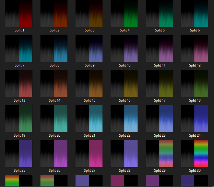Select the pastel rainbow-left thumbnail below Split 26
Screen dimensions: 214x187
pos(54,181)
